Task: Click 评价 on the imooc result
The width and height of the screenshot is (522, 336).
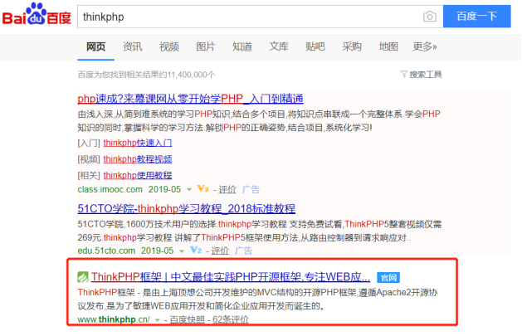Action: point(227,190)
